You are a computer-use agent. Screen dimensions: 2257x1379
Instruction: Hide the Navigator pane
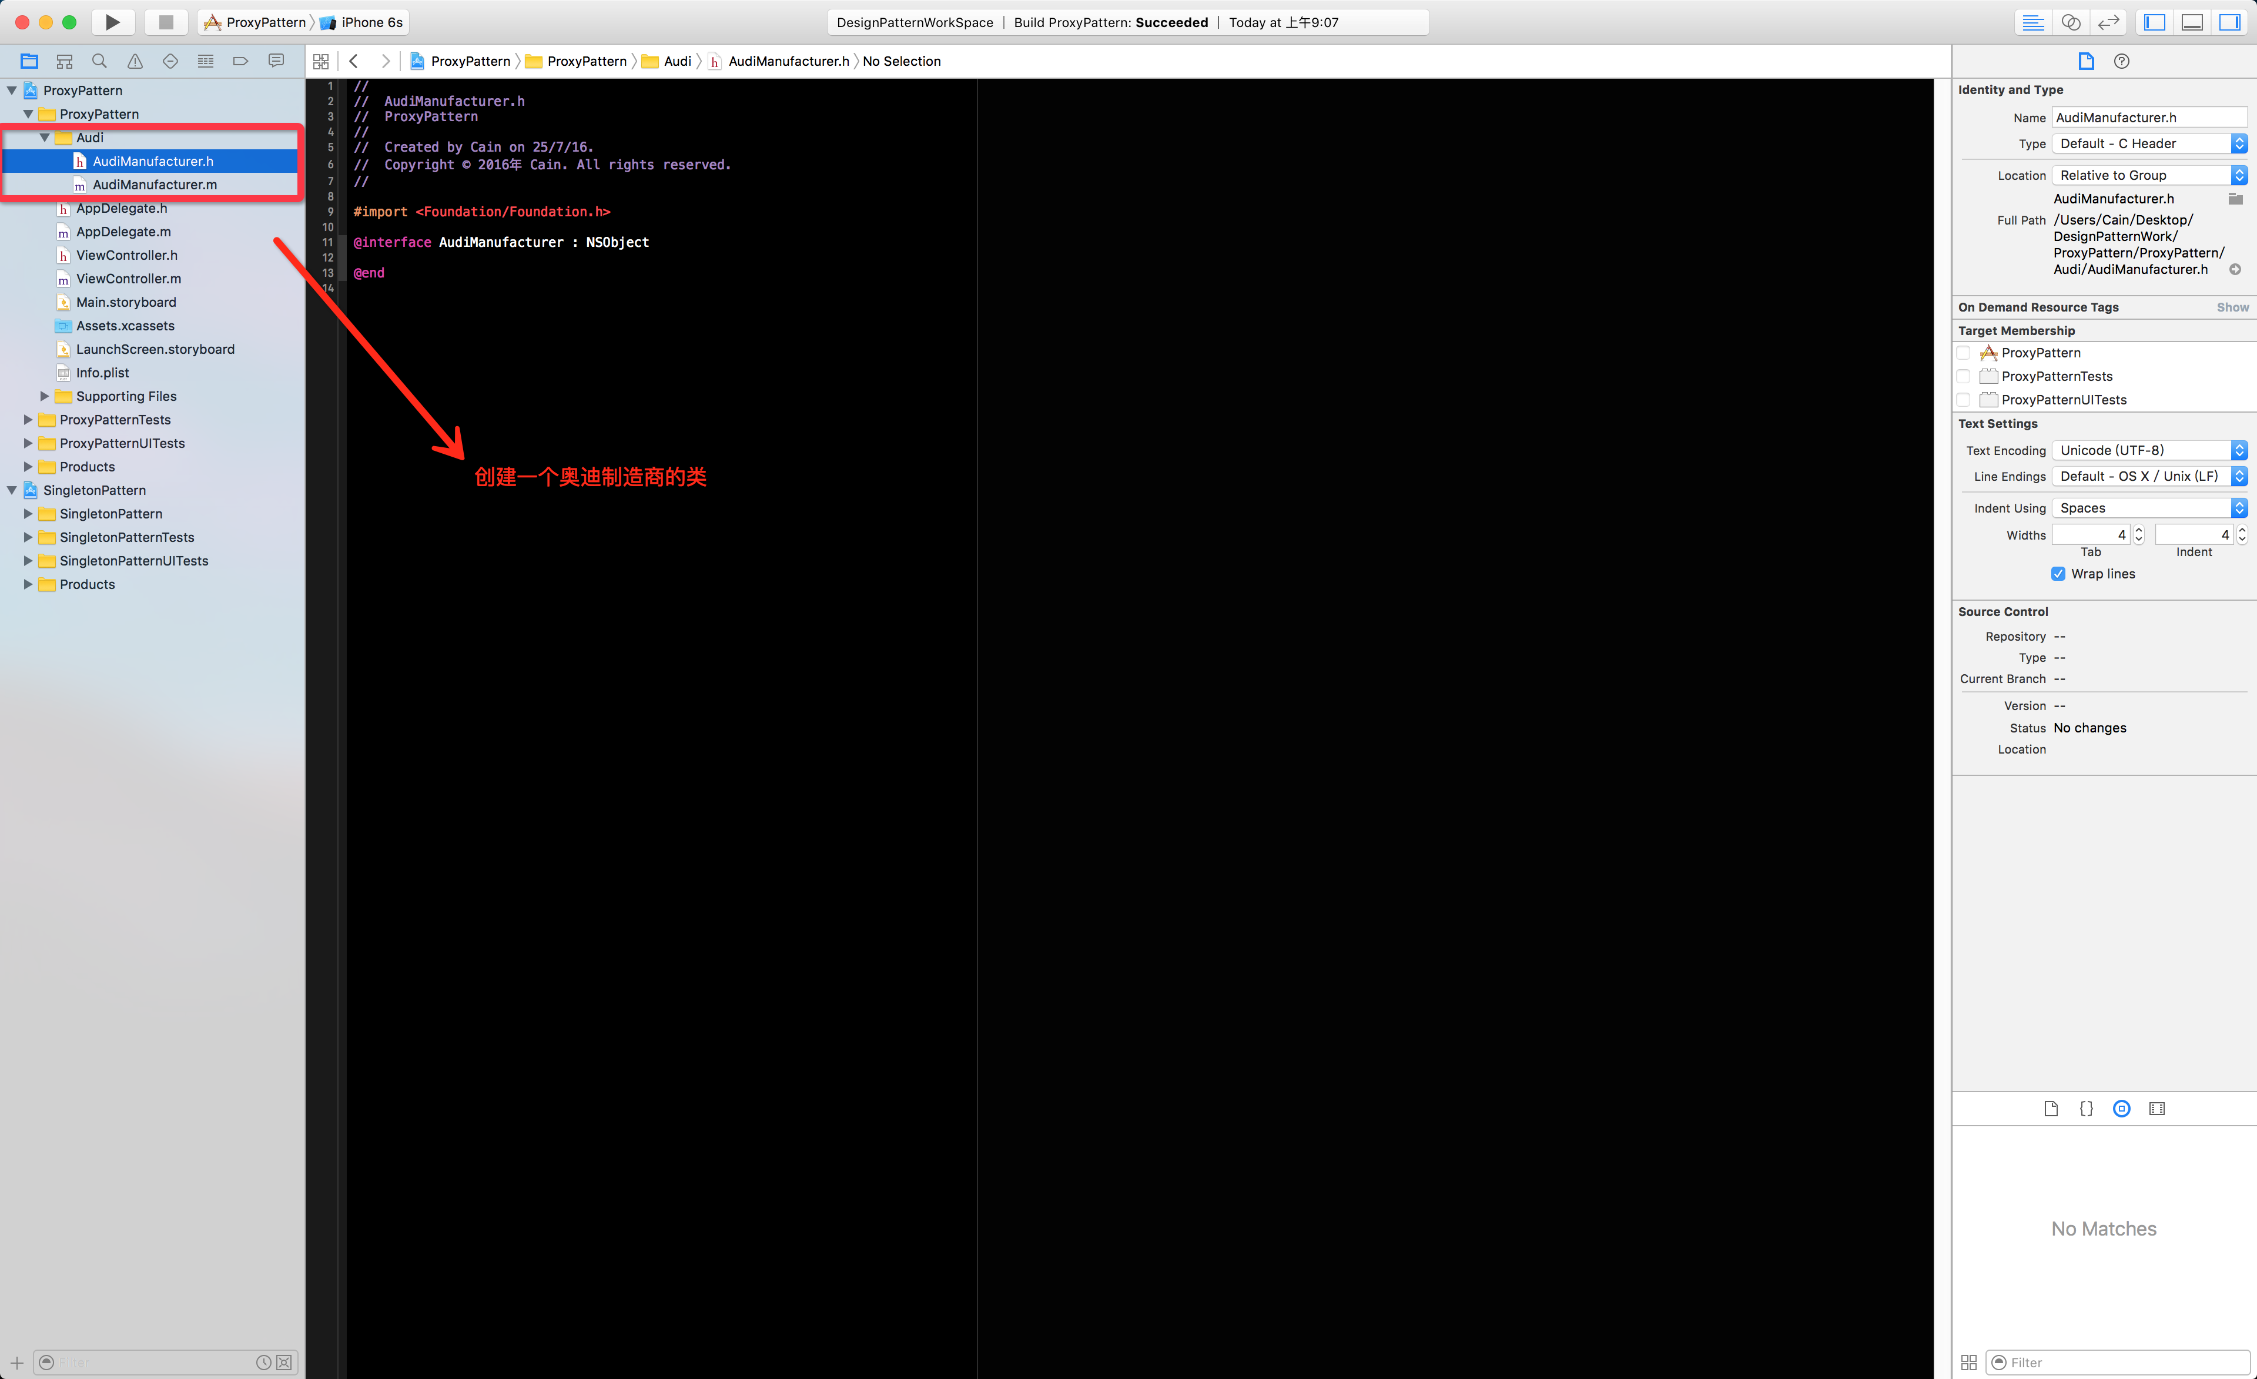[x=2154, y=22]
